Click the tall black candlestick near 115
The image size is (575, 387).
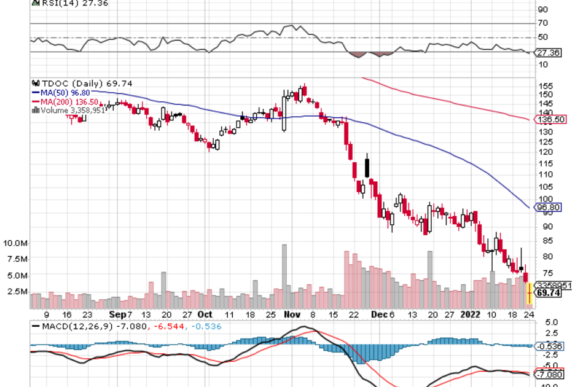[x=367, y=166]
